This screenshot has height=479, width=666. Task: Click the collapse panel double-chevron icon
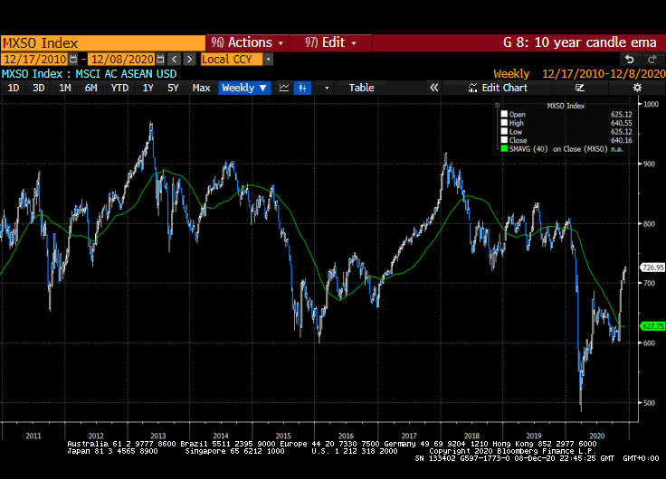coord(433,88)
